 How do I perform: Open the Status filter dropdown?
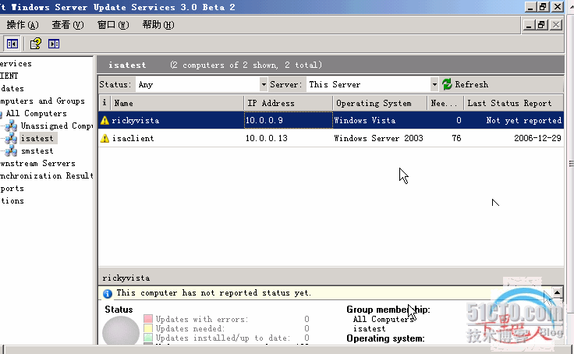click(x=263, y=84)
